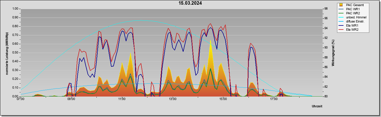Click the PAC WR2 legend line

point(341,13)
